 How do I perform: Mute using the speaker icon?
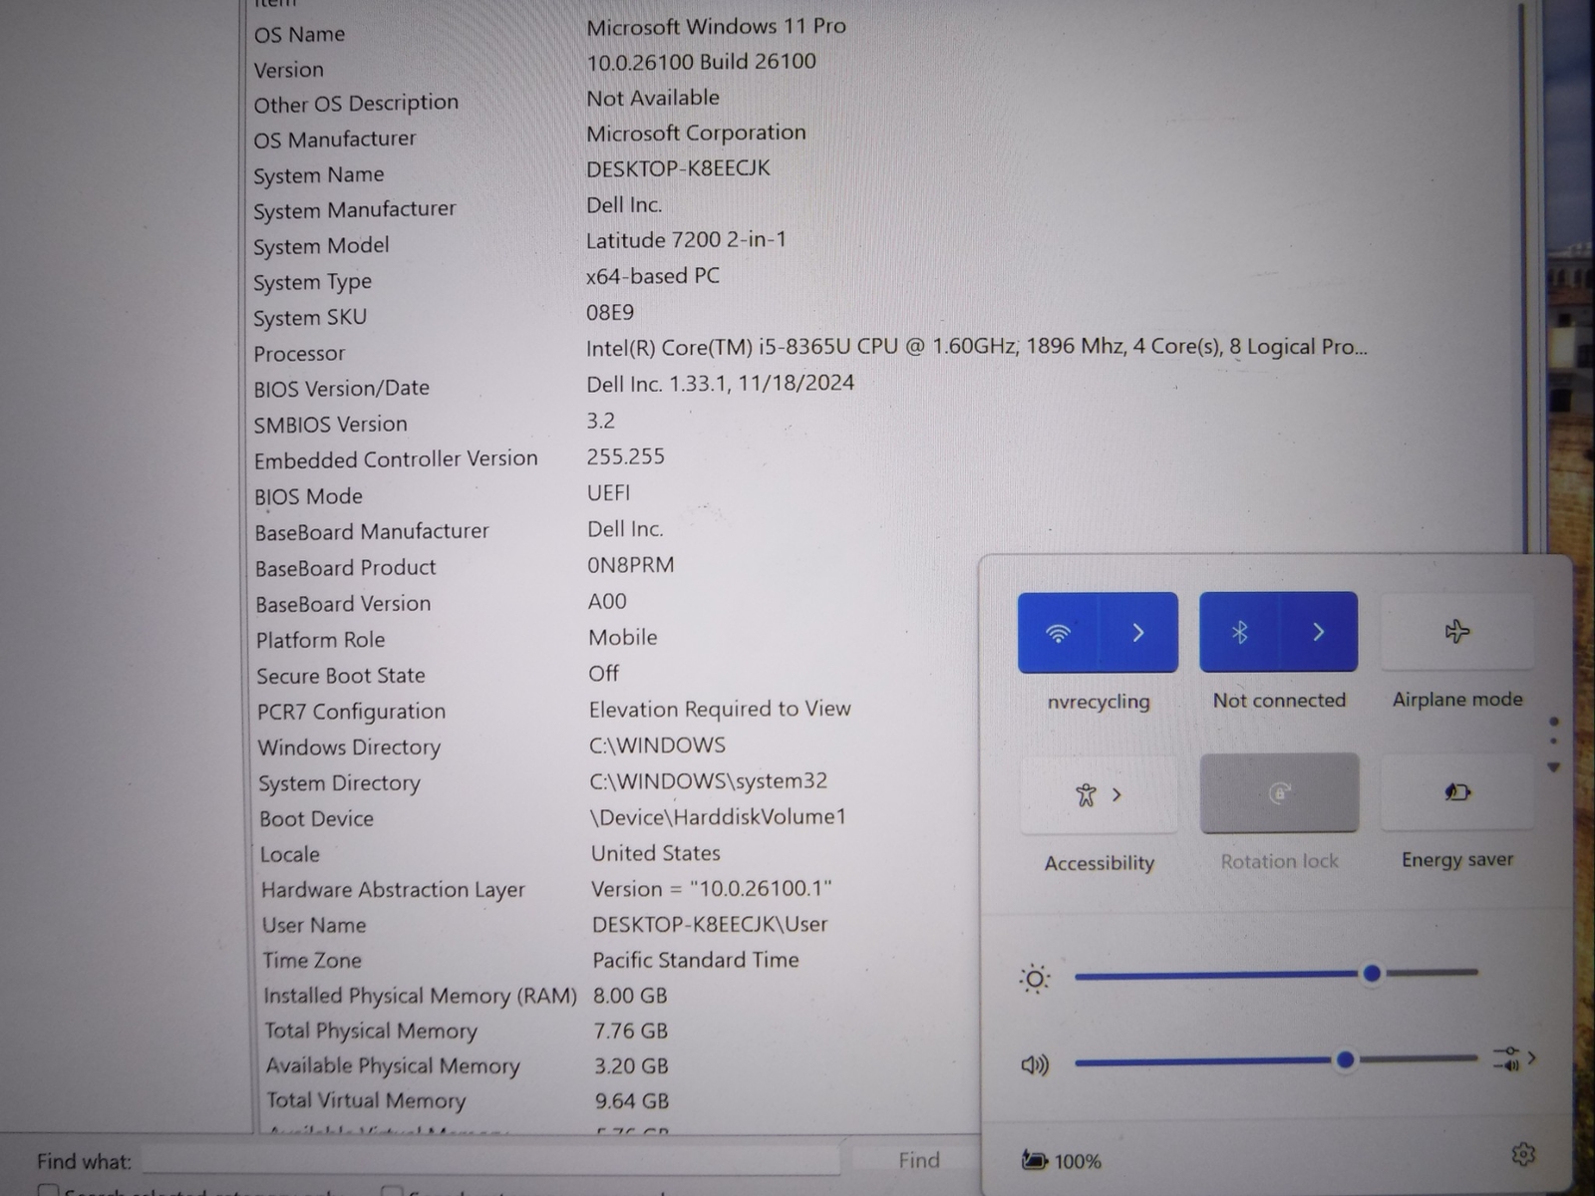coord(1035,1065)
